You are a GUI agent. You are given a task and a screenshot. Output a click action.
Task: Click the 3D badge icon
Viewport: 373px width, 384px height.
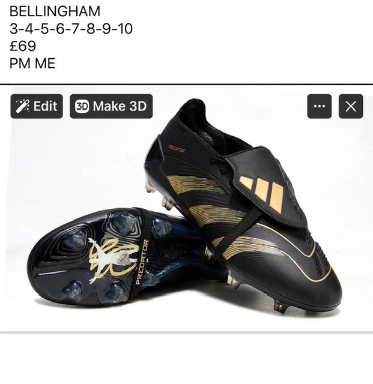tap(82, 106)
